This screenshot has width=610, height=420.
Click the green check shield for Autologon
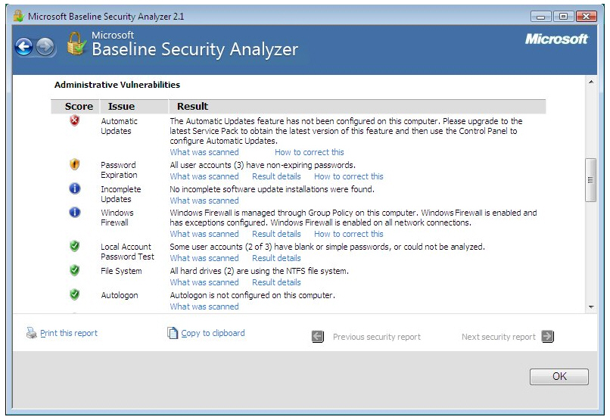74,294
